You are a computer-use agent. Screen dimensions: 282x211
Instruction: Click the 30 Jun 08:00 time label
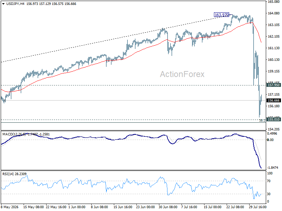tap(168, 207)
